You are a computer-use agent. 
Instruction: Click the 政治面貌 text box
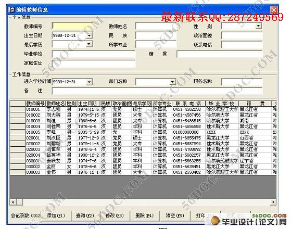pos(242,35)
